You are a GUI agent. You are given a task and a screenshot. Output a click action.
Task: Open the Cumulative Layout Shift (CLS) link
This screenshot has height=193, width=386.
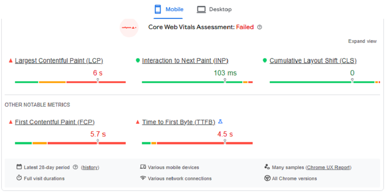pyautogui.click(x=313, y=61)
